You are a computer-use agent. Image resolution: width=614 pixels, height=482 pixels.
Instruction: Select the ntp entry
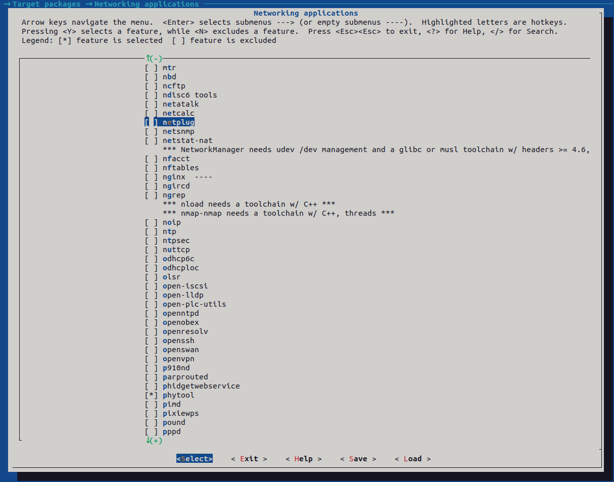pos(169,231)
